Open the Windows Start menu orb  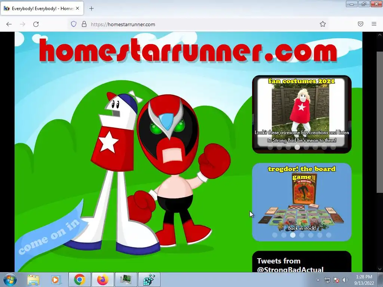click(10, 280)
